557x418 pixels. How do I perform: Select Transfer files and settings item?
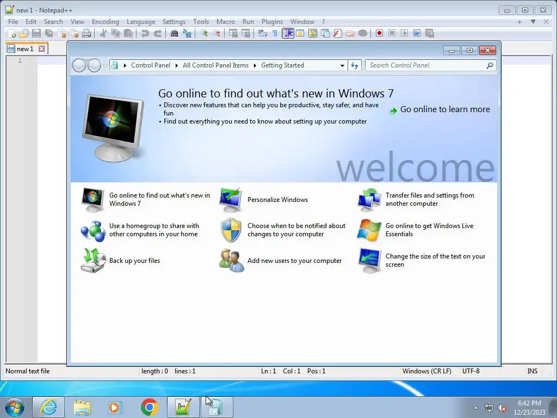click(430, 199)
